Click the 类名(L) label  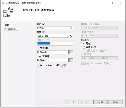[x=41, y=24]
